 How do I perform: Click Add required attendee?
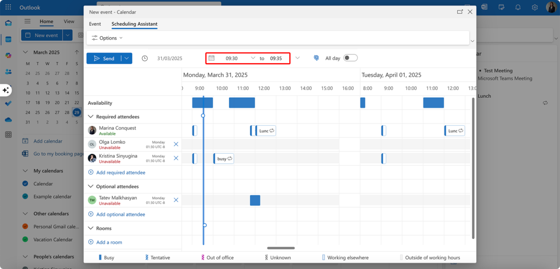(x=120, y=172)
